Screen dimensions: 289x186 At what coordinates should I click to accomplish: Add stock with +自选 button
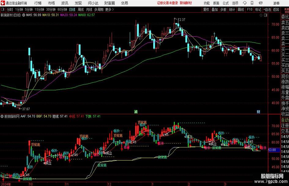coord(267,9)
